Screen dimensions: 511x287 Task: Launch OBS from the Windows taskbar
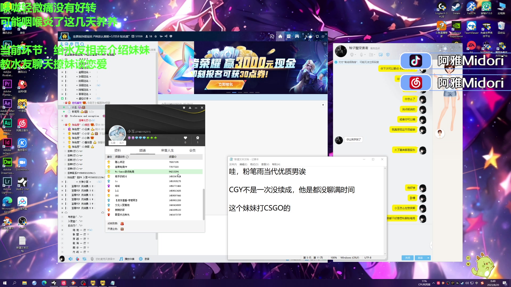(x=83, y=283)
